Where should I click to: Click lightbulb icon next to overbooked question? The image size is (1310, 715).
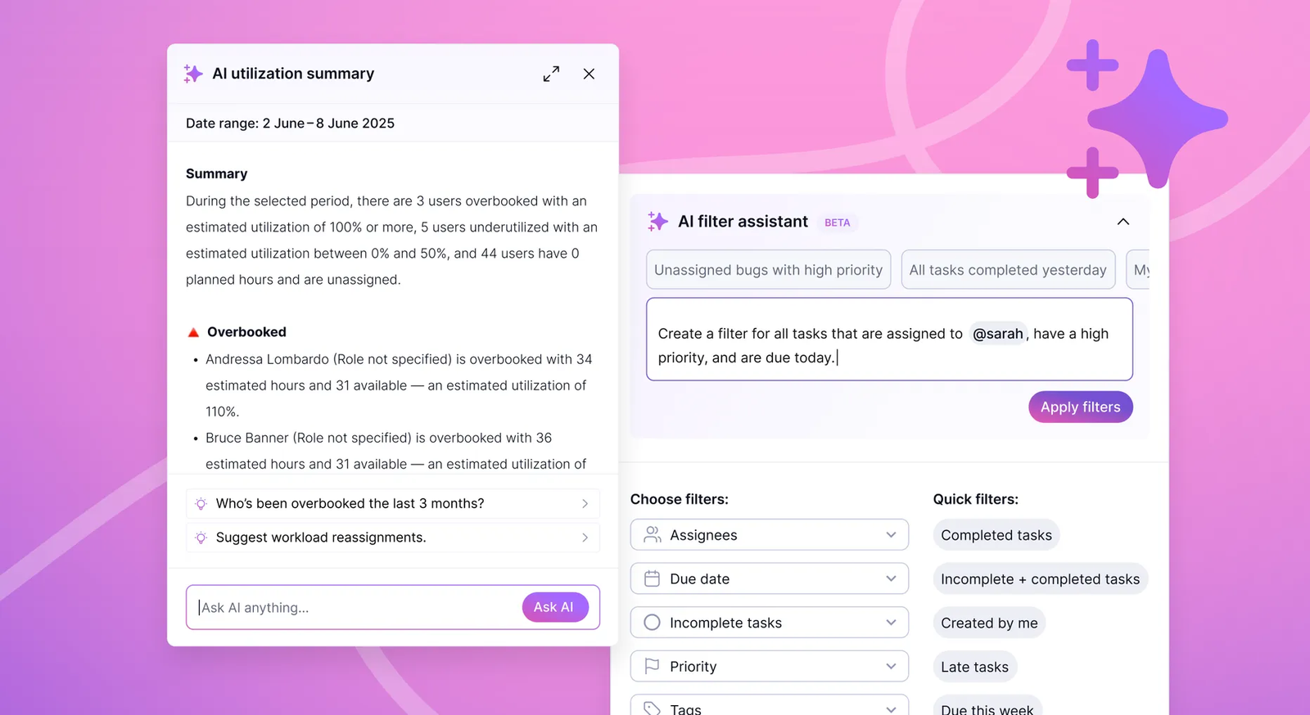click(x=201, y=504)
